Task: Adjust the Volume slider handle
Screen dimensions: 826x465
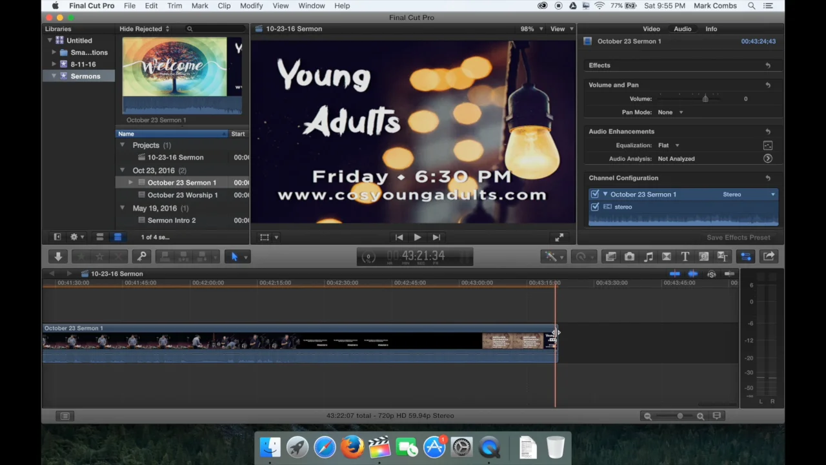Action: click(705, 99)
